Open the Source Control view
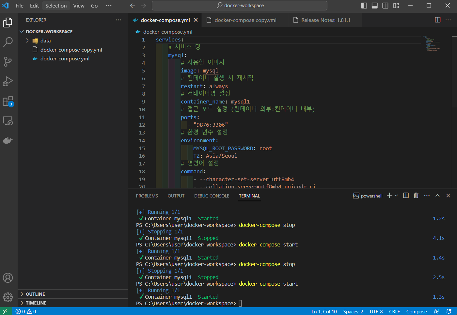This screenshot has height=315, width=457. coord(8,62)
